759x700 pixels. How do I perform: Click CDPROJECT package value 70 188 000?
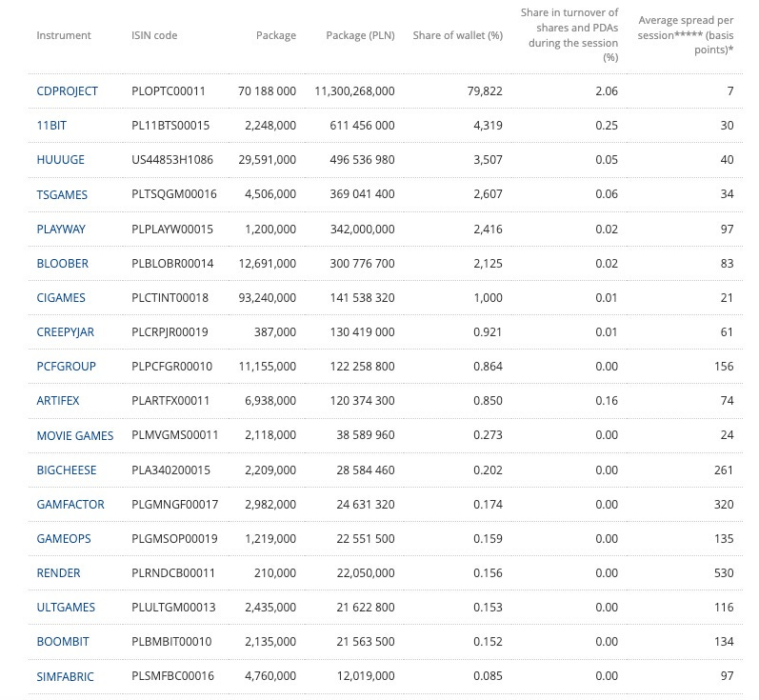267,91
